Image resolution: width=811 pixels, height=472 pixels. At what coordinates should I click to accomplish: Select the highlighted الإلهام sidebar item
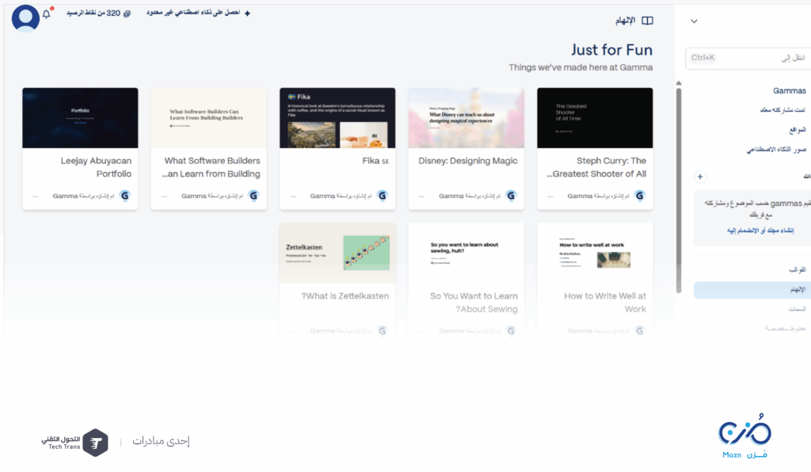tap(752, 290)
